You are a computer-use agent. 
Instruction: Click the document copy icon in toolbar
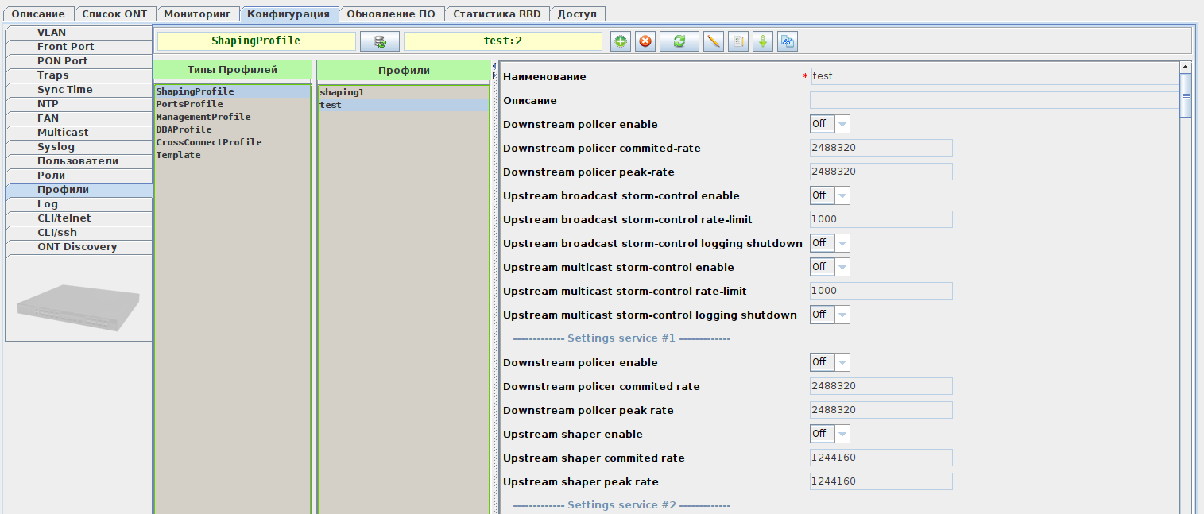point(738,41)
